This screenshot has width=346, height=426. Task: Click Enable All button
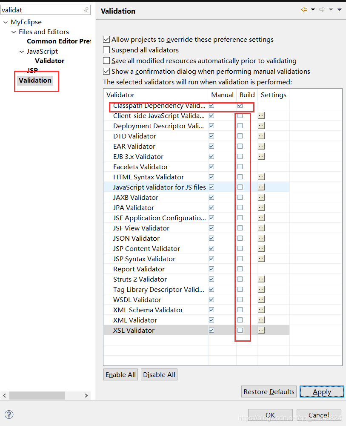120,374
